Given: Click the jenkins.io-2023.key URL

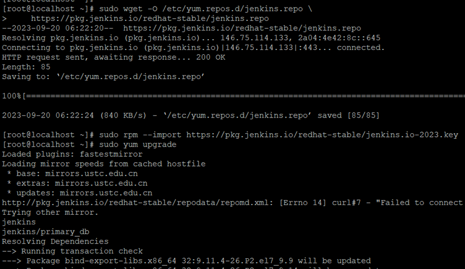Looking at the screenshot, I should [x=322, y=135].
